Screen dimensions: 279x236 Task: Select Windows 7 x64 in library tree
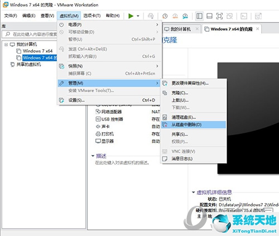[x=38, y=51]
